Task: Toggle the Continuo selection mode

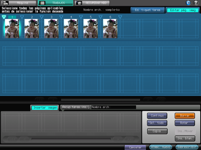Action: 157,116
